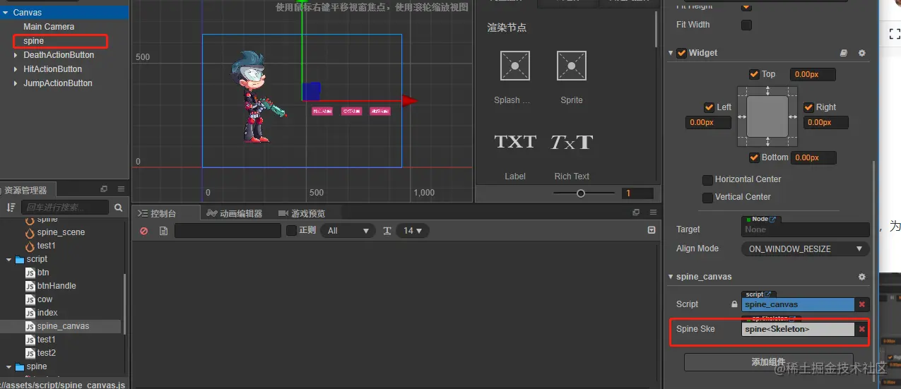Enable the Fit Width checkbox

[x=746, y=25]
